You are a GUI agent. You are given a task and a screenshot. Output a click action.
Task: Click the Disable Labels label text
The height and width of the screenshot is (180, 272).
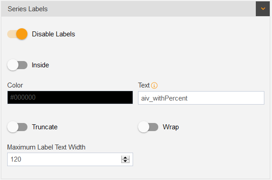[54, 34]
